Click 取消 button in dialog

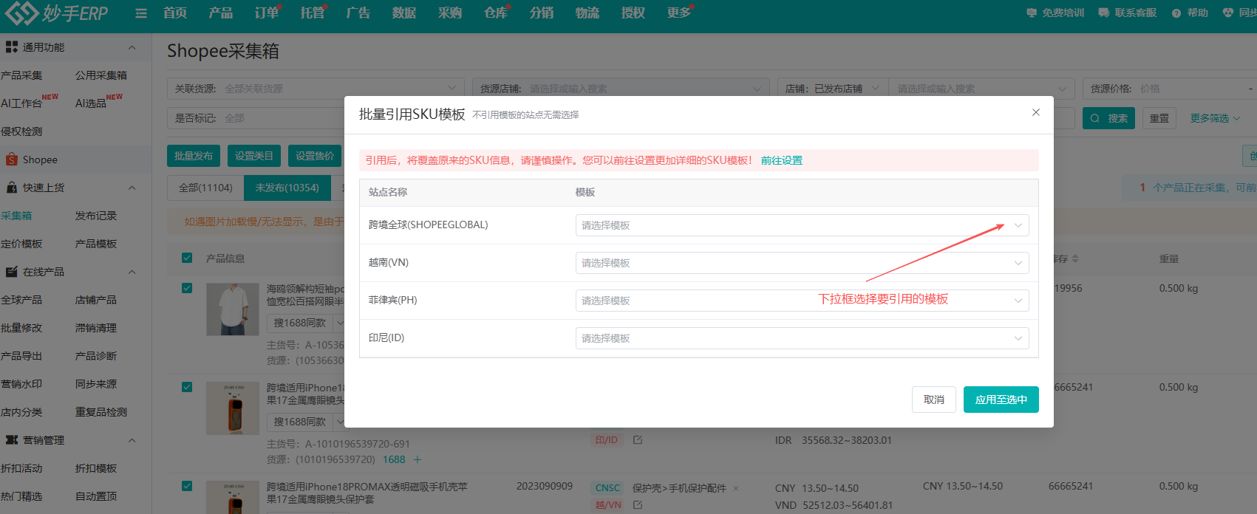click(934, 400)
